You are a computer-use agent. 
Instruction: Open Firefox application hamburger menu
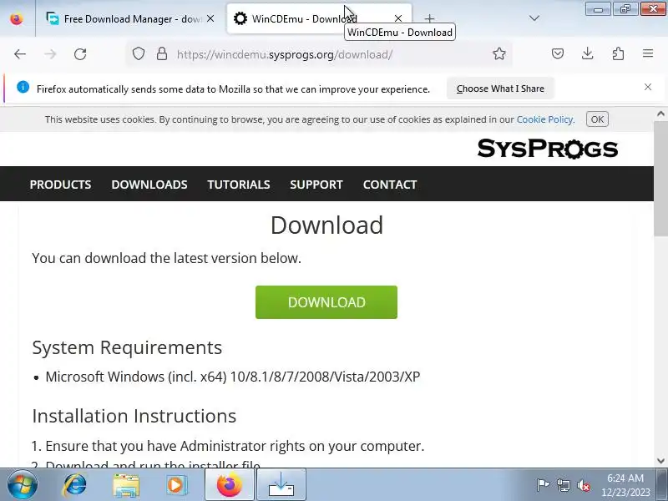(x=648, y=53)
